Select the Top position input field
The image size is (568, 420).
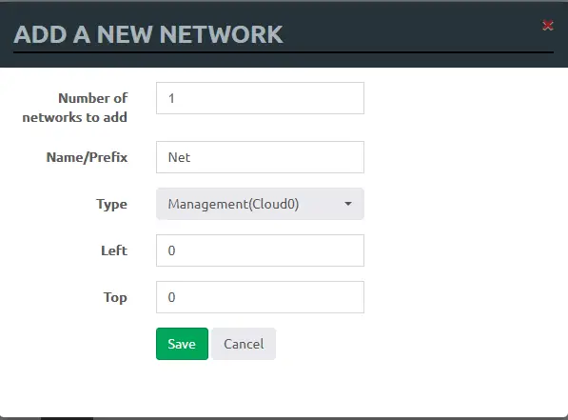click(x=260, y=297)
